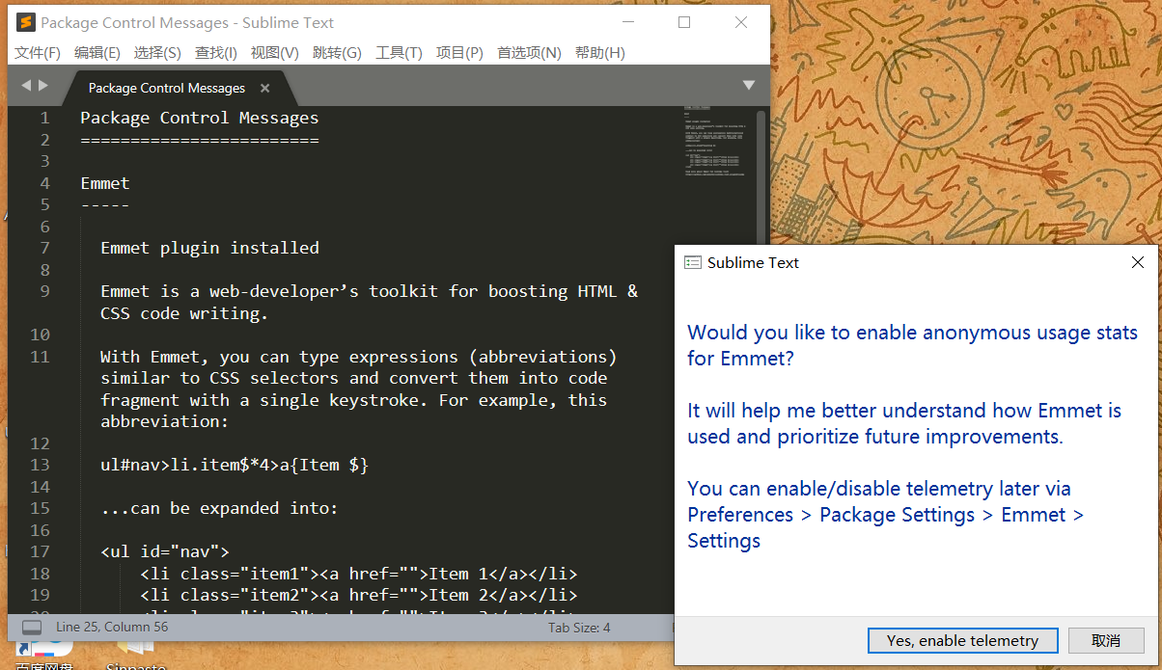Click line number 9 in gutter
This screenshot has width=1162, height=670.
pos(44,291)
